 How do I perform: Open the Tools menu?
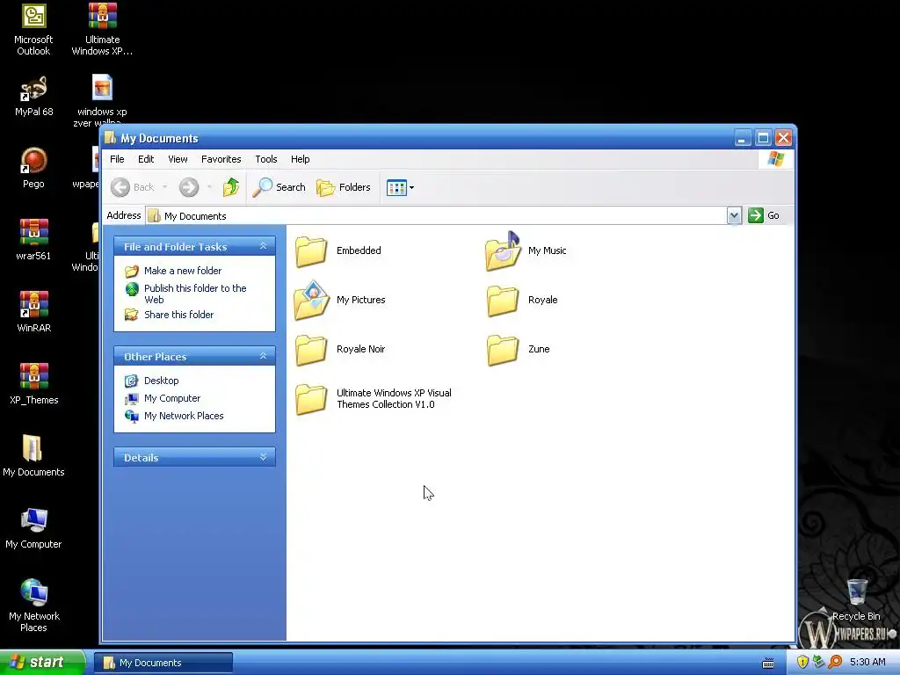[266, 159]
